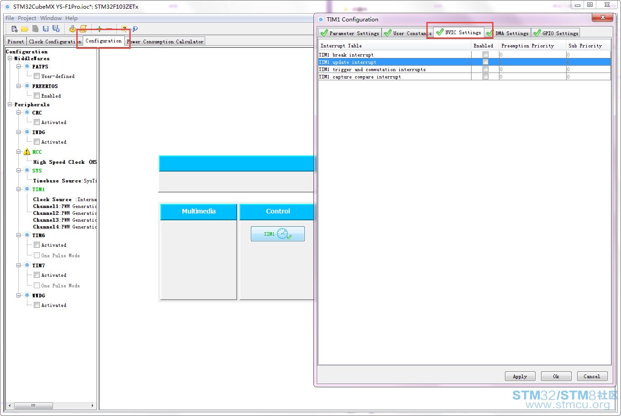Tick FREERTOS Enabled checkbox

click(x=37, y=96)
